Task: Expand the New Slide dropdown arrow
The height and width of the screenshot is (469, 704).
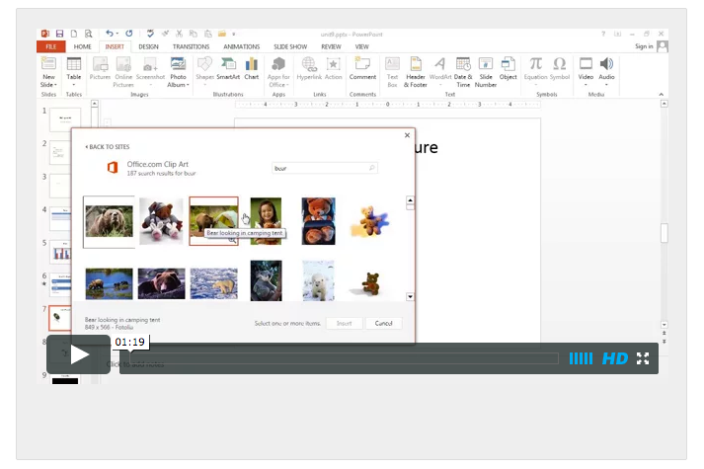Action: tap(55, 85)
